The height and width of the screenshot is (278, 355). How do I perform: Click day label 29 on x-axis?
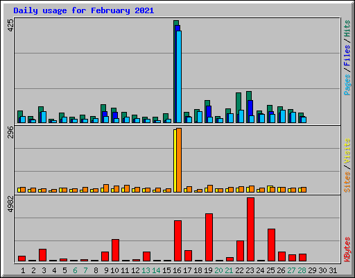pyautogui.click(x=312, y=270)
